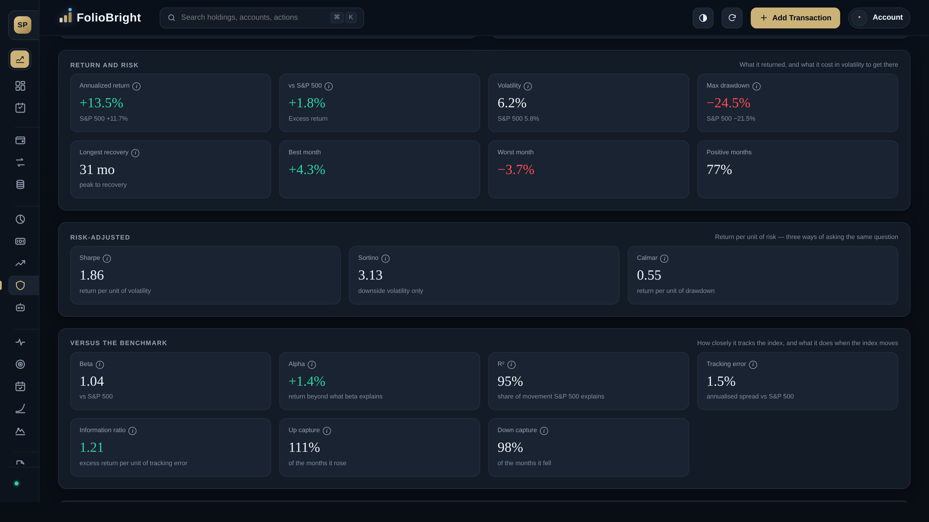Click the SP profile avatar
Screen dimensions: 929x522
tap(22, 25)
